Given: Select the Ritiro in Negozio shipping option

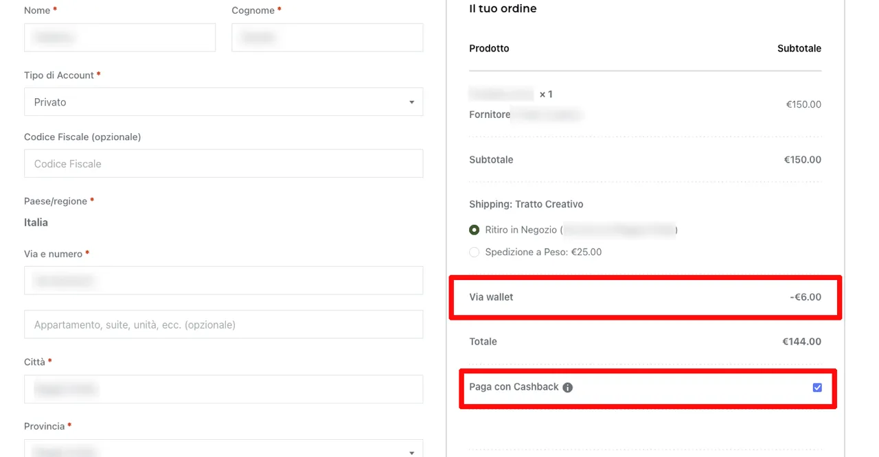Looking at the screenshot, I should tap(474, 230).
